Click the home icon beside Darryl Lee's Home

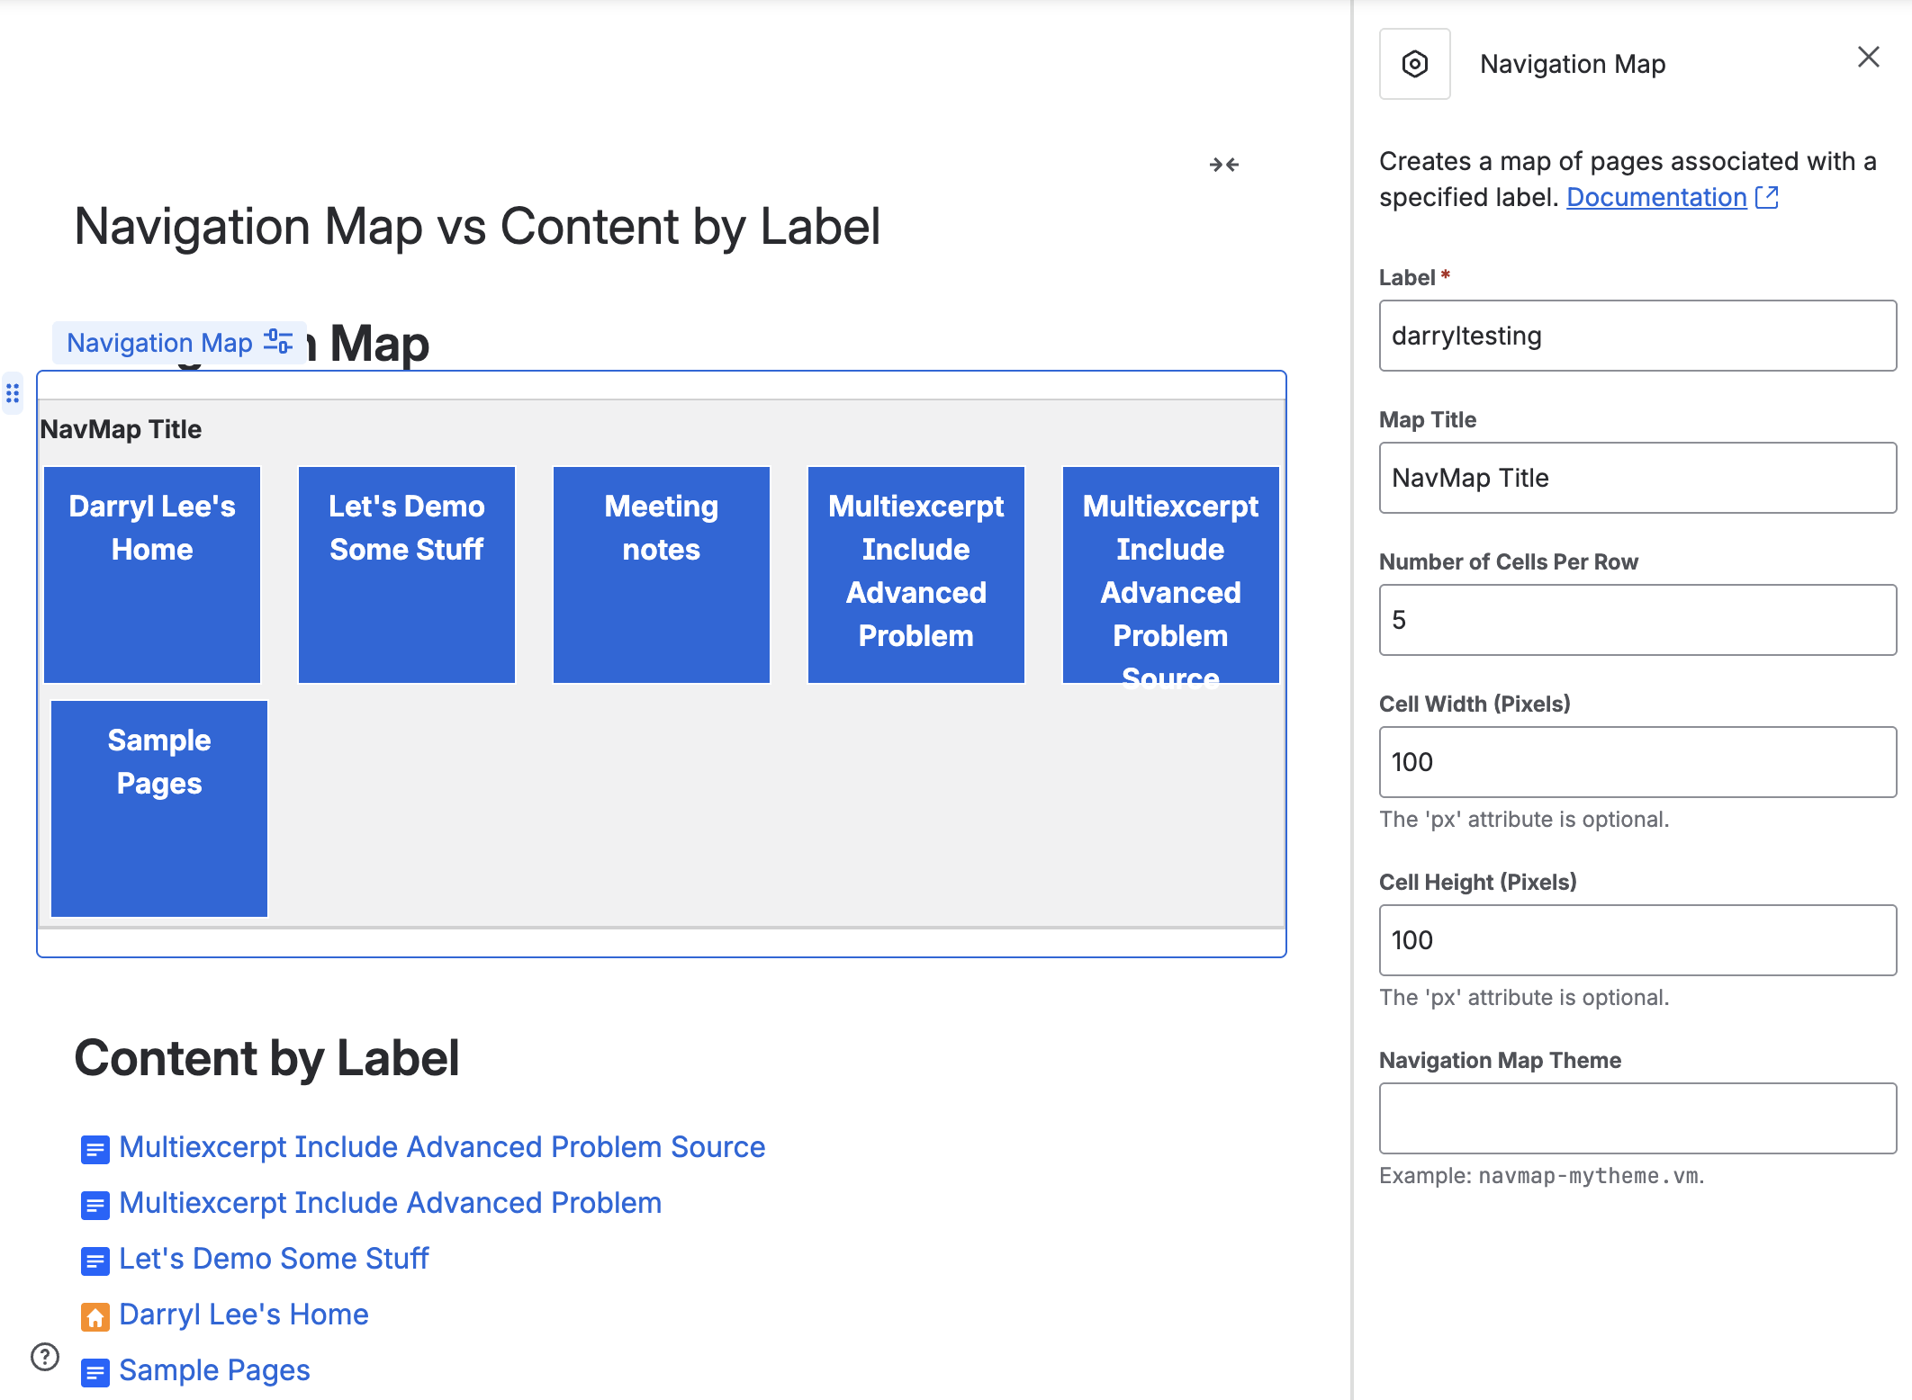(x=95, y=1316)
